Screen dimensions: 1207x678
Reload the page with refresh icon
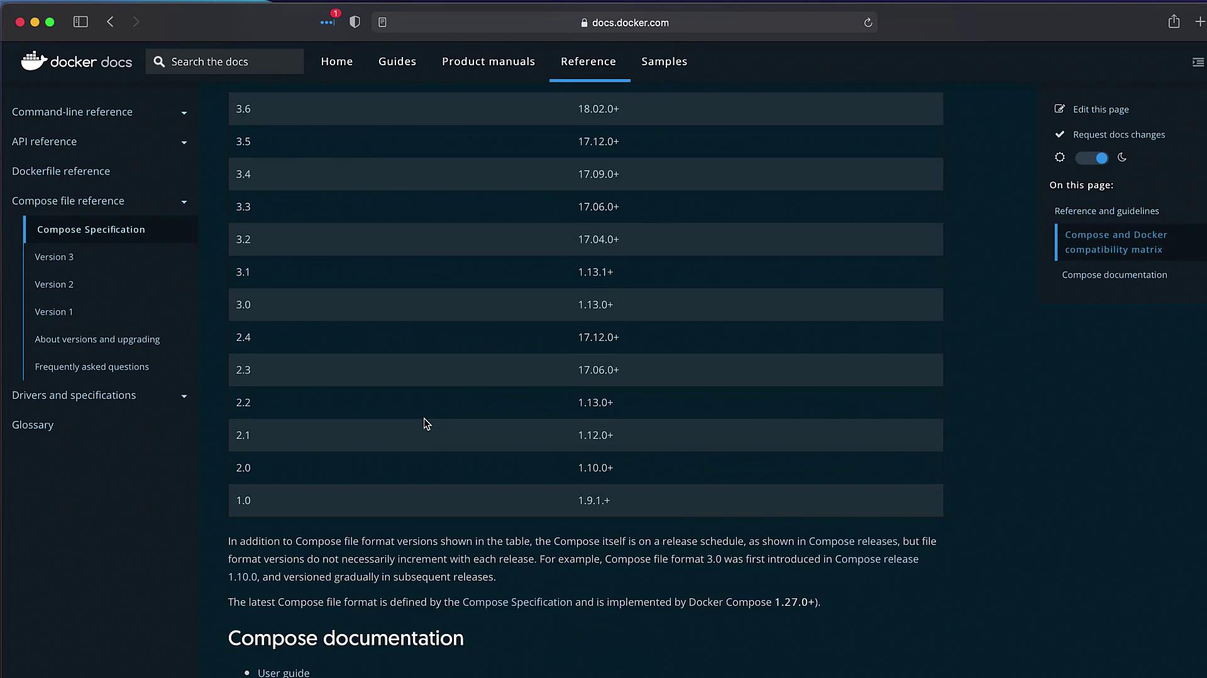coord(868,23)
